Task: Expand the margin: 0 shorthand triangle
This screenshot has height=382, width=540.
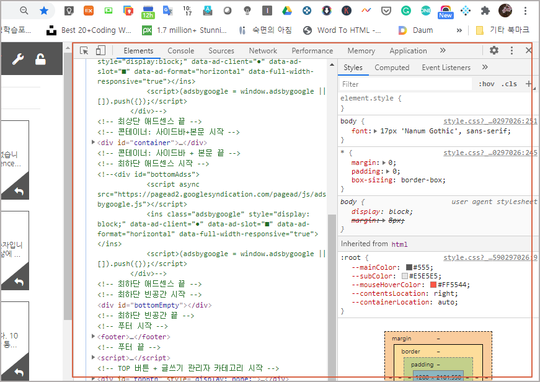Action: pos(384,162)
